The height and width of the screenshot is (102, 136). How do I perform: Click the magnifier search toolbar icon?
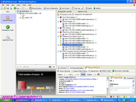(x=82, y=8)
